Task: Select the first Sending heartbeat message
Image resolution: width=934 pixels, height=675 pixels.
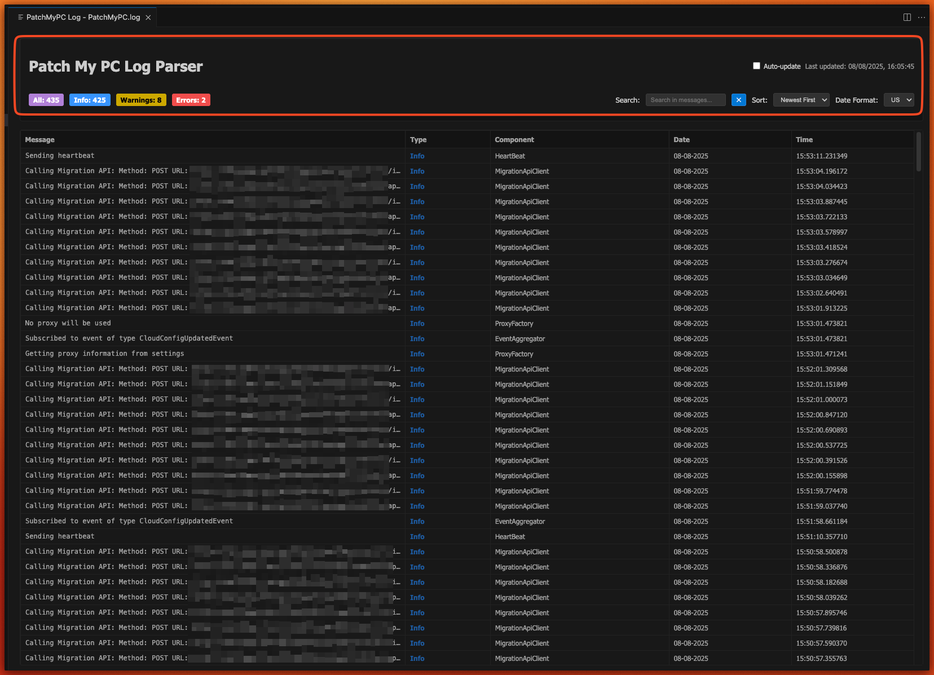Action: (60, 156)
